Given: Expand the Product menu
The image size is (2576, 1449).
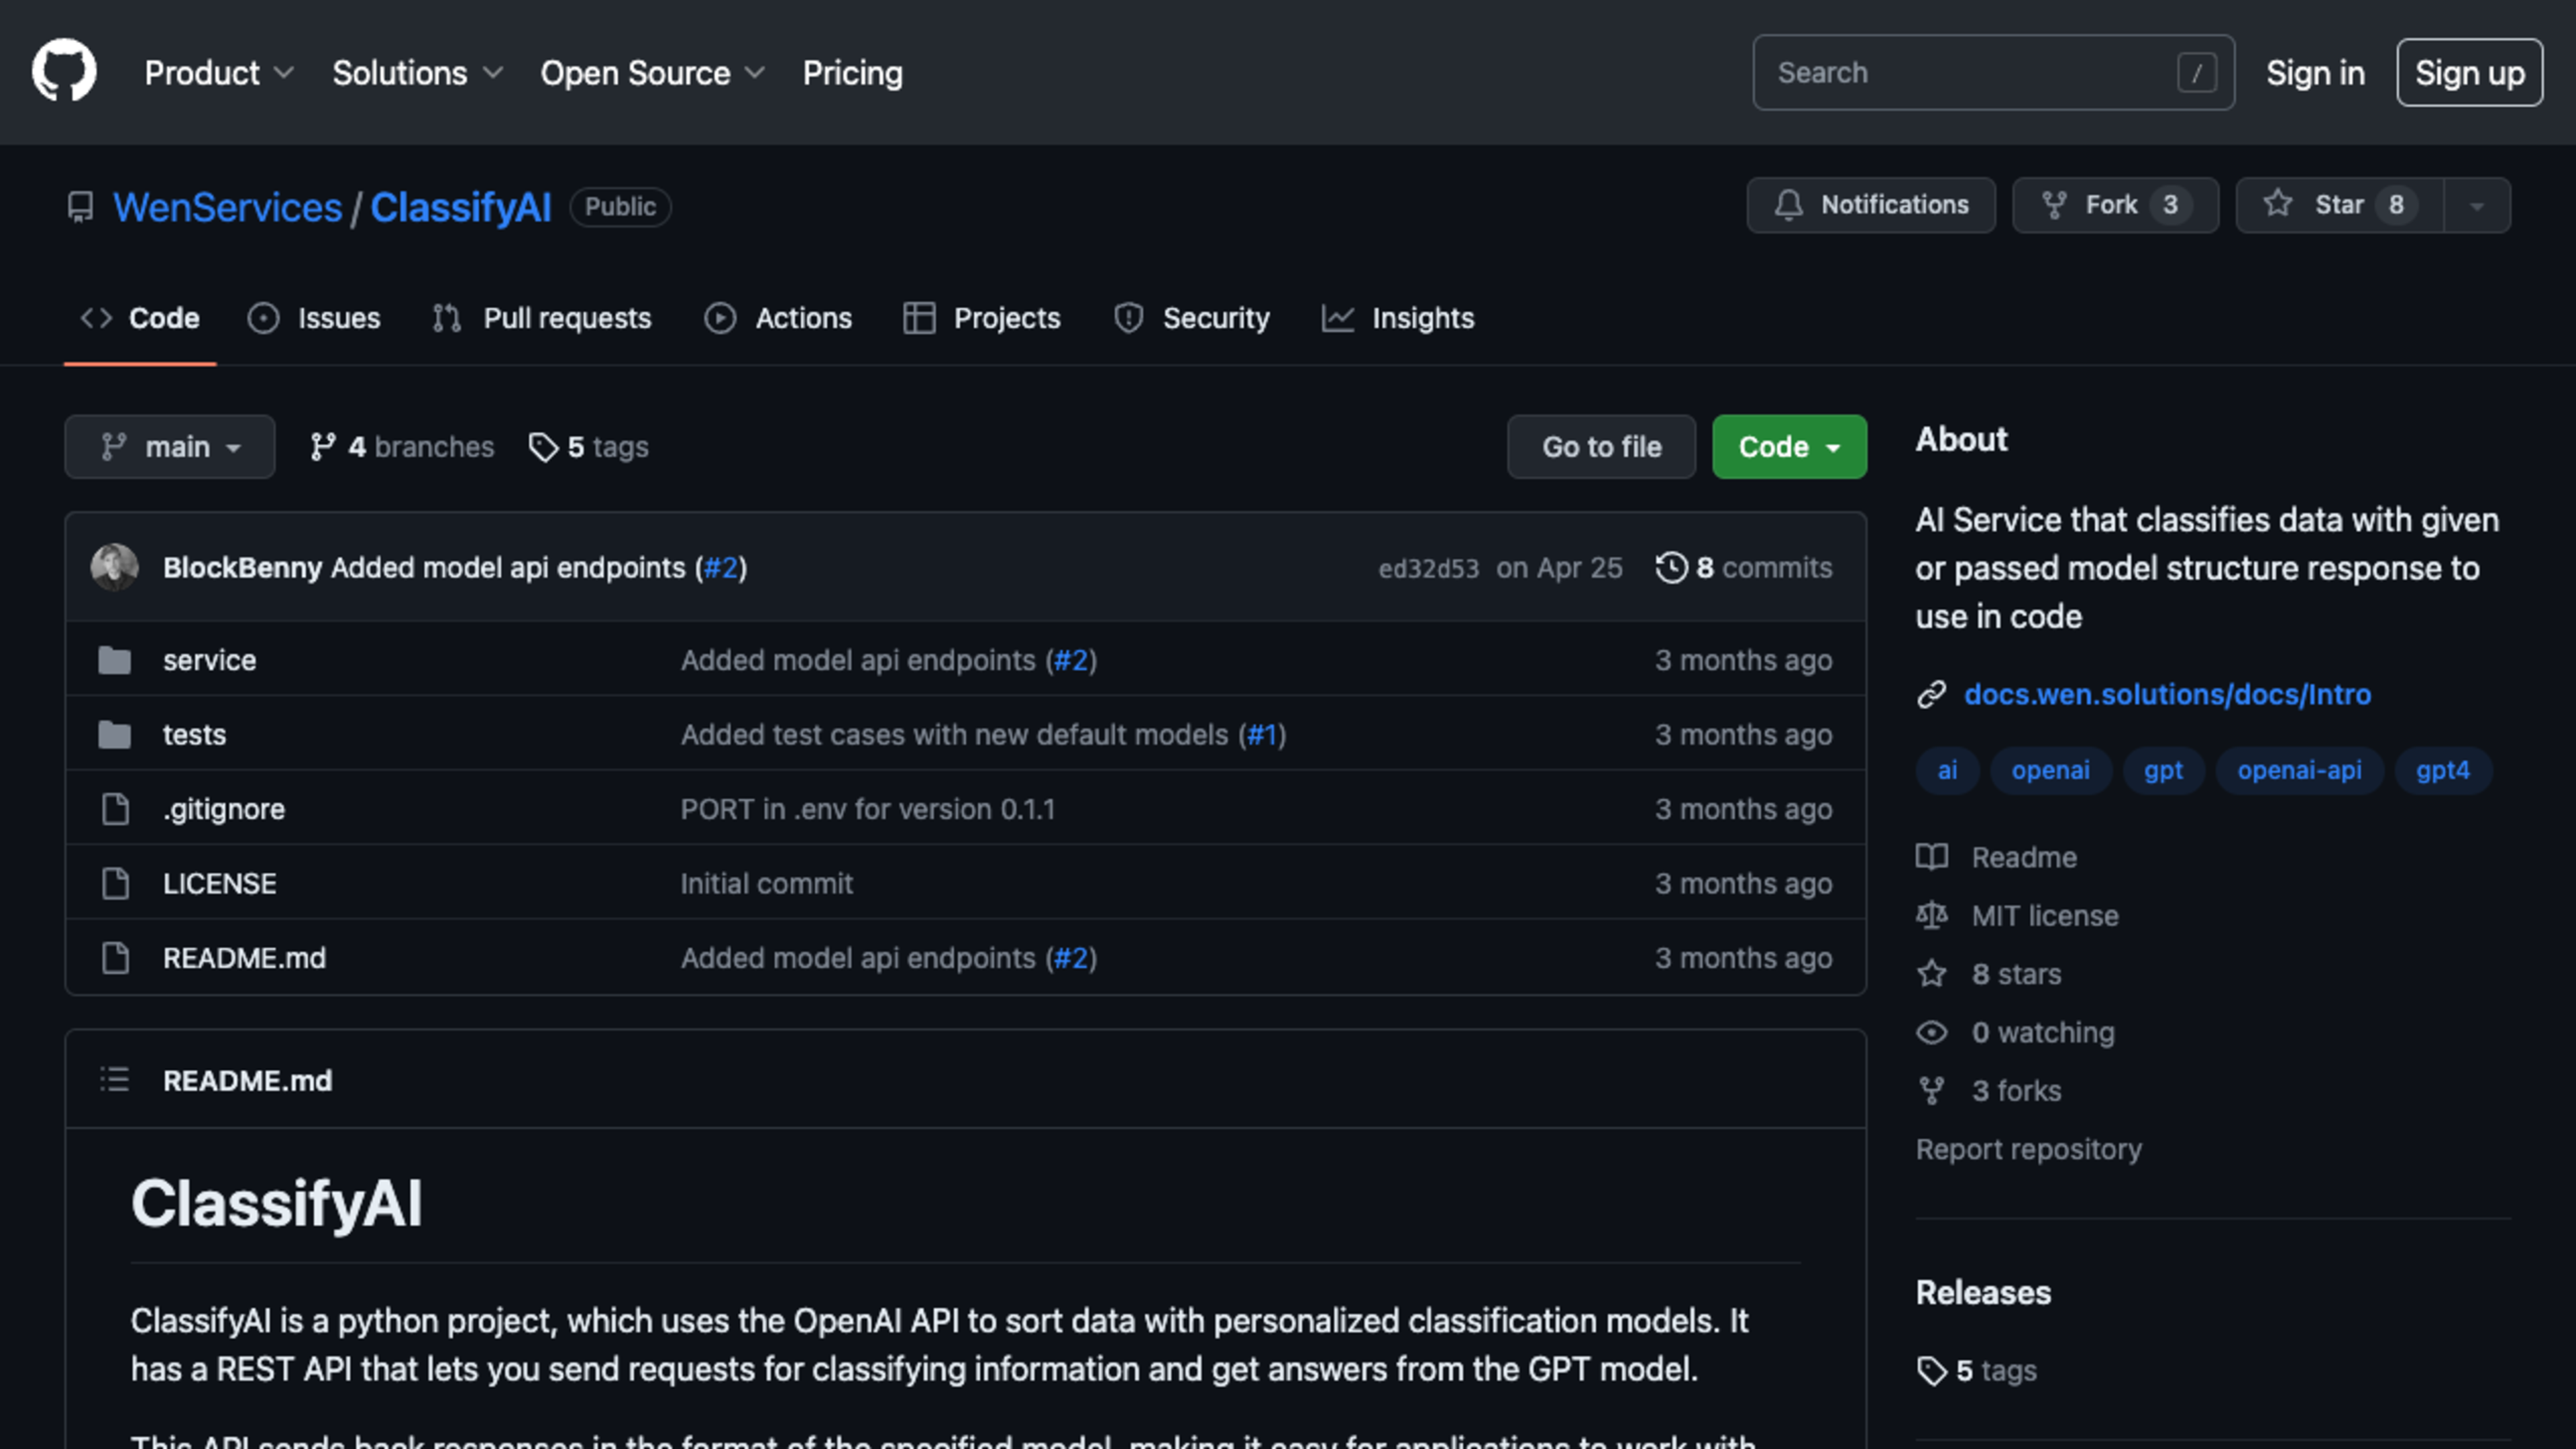Looking at the screenshot, I should (x=219, y=73).
